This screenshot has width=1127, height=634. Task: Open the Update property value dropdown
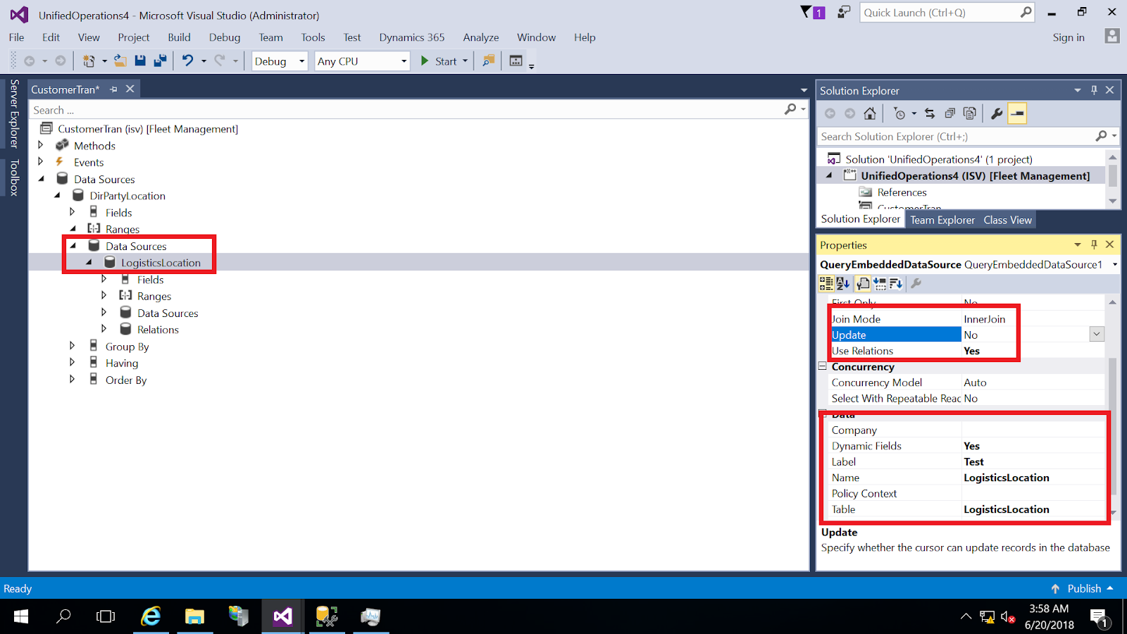coord(1097,335)
